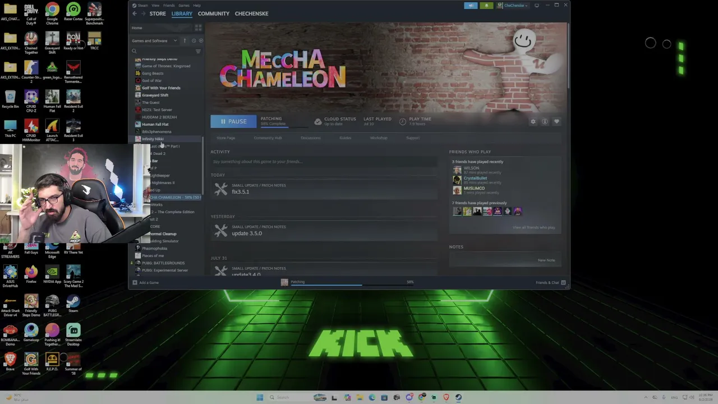Screen dimensions: 718x404
Task: Open Recycle Bin desktop icon
Action: point(10,100)
